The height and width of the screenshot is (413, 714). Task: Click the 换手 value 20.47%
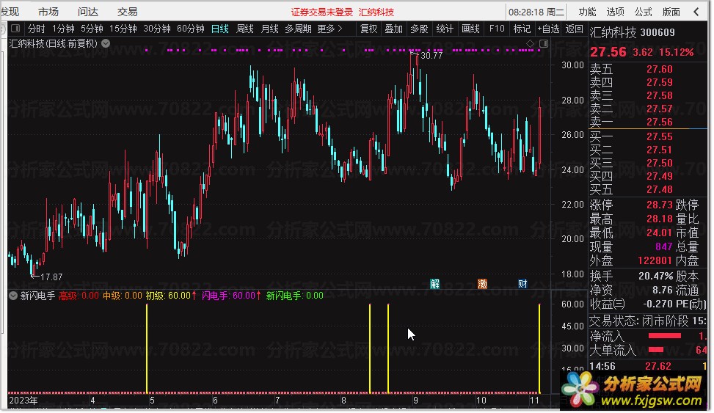pyautogui.click(x=656, y=276)
